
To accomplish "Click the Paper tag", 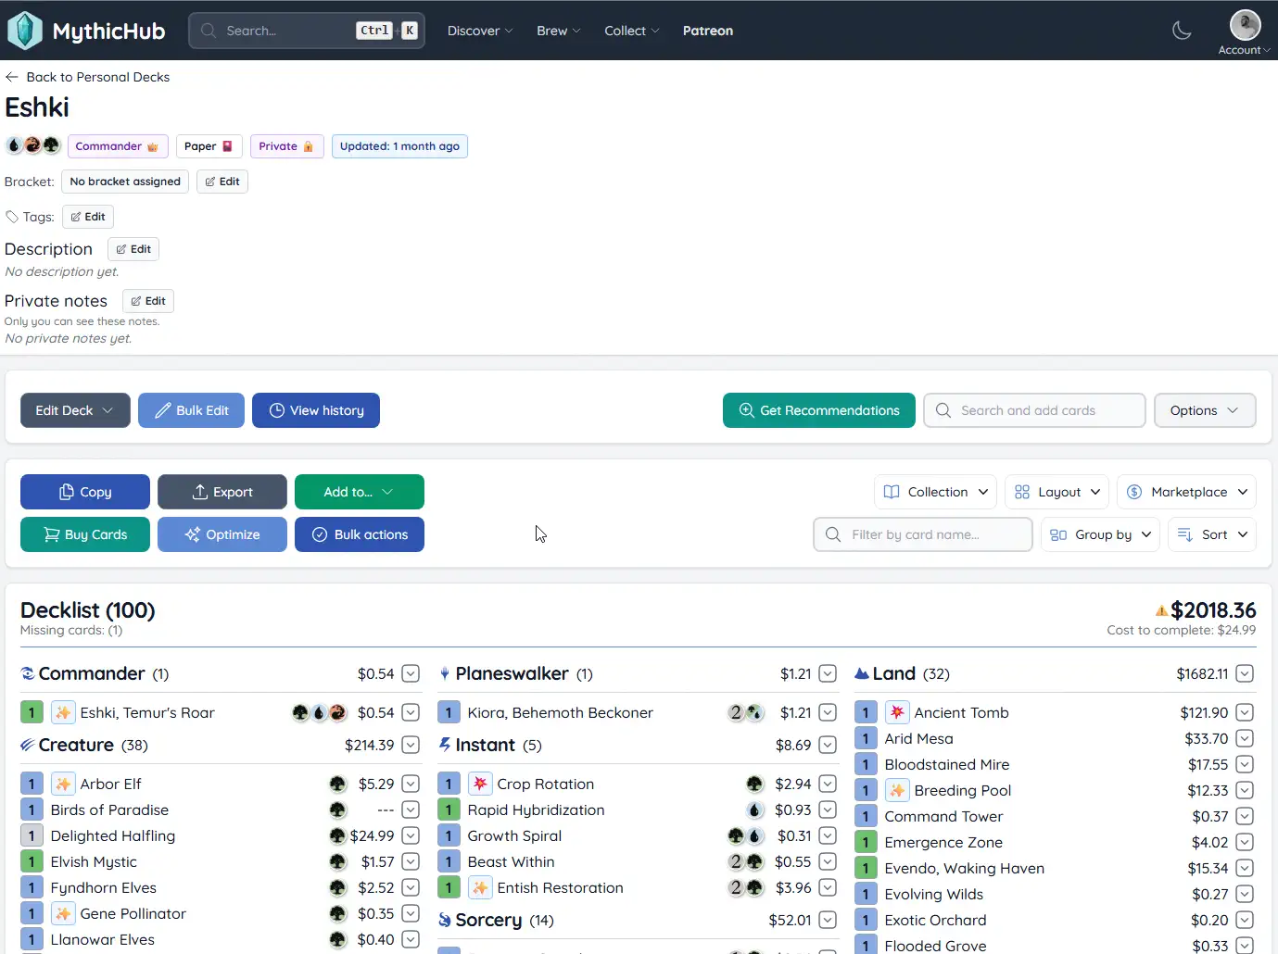I will [209, 146].
